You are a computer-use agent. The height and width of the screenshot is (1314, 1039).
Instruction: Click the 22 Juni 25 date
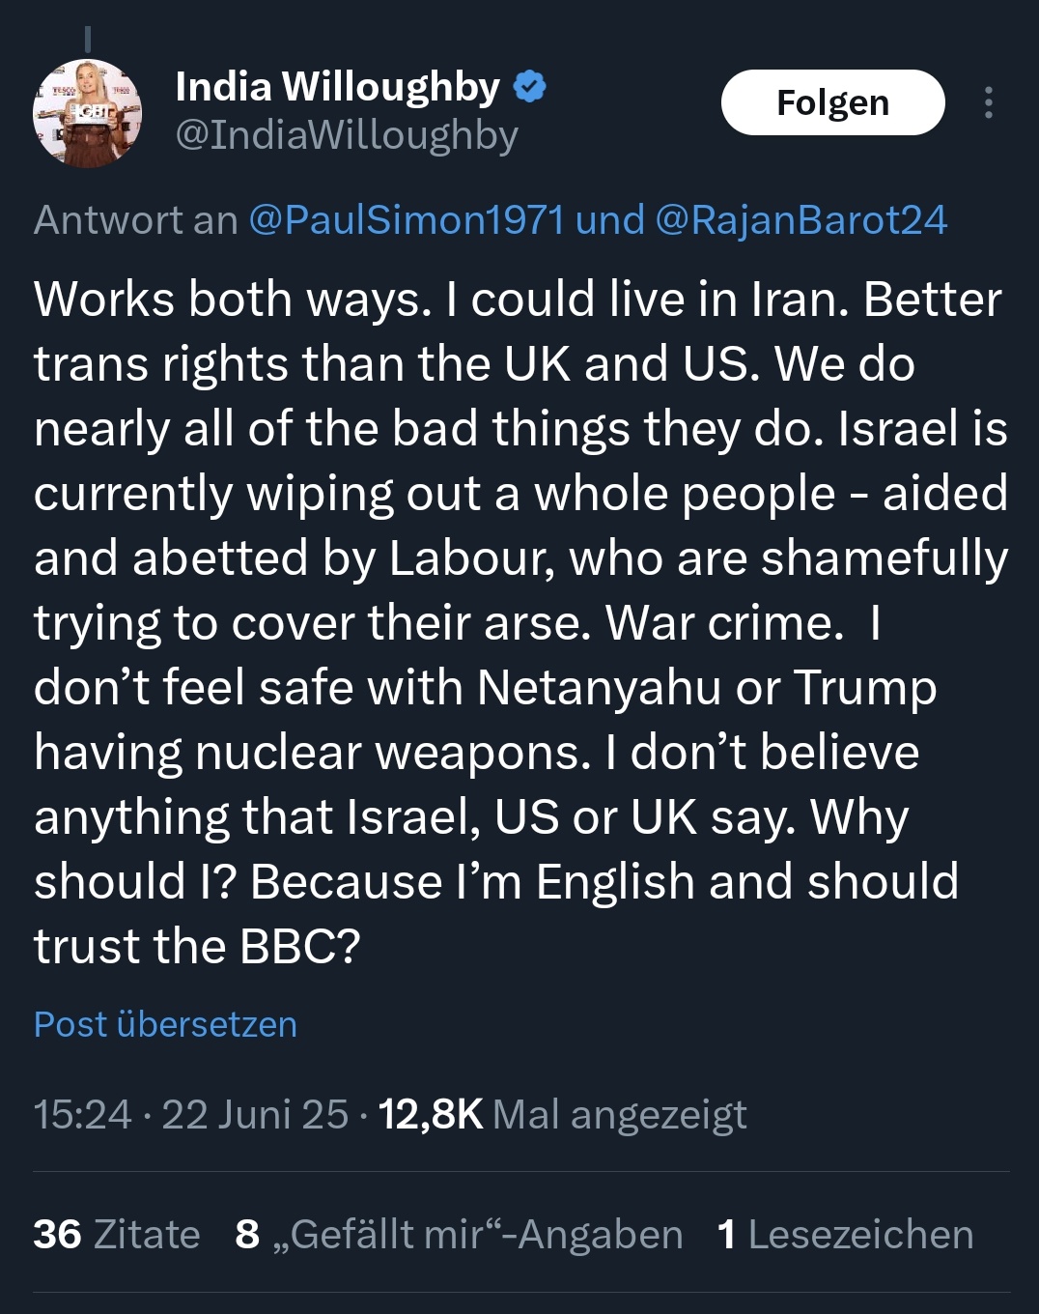[x=255, y=1114]
